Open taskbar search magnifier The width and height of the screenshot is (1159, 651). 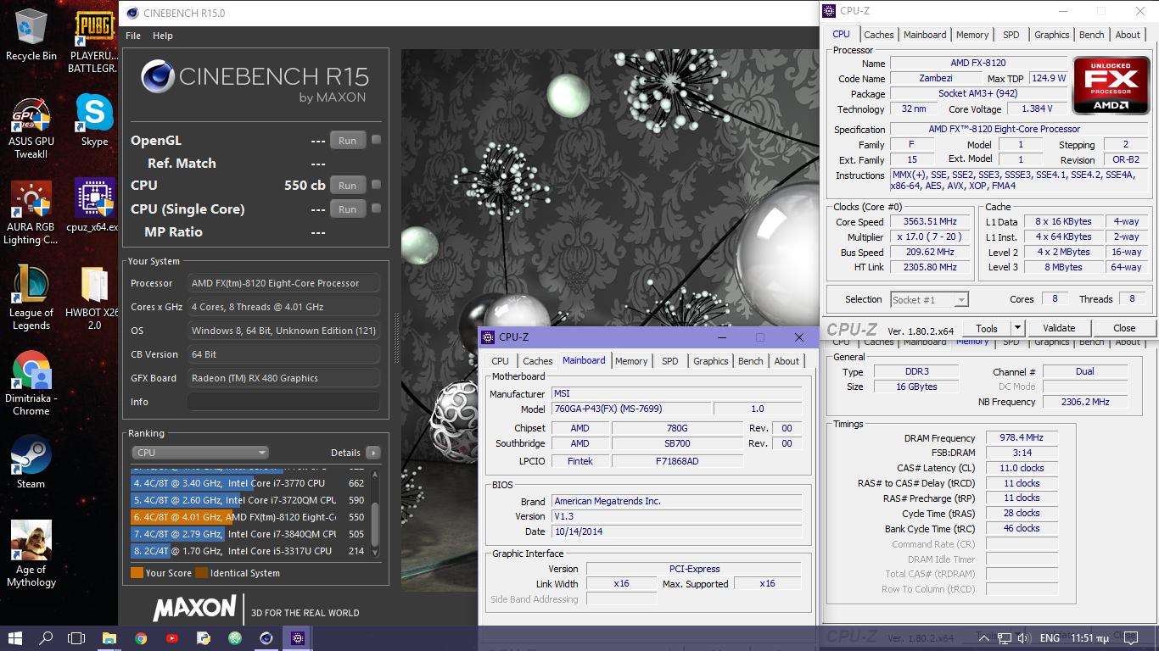coord(46,638)
